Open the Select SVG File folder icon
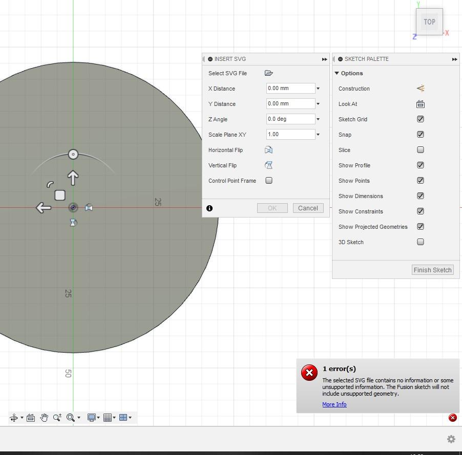The image size is (462, 455). coord(268,73)
